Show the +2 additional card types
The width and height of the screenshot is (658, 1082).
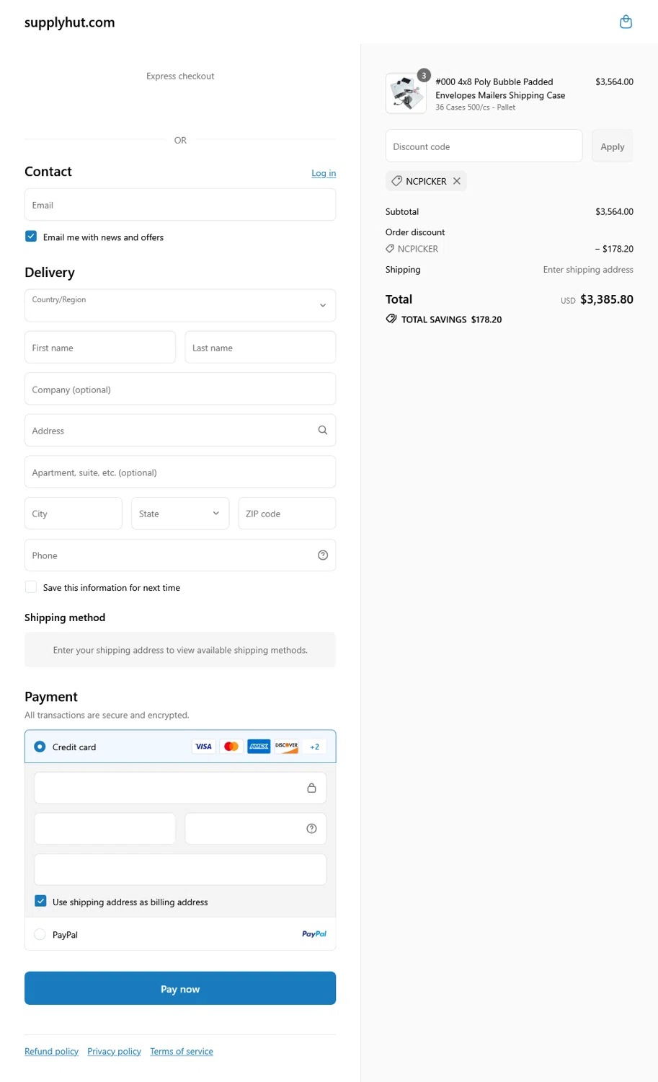coord(314,747)
